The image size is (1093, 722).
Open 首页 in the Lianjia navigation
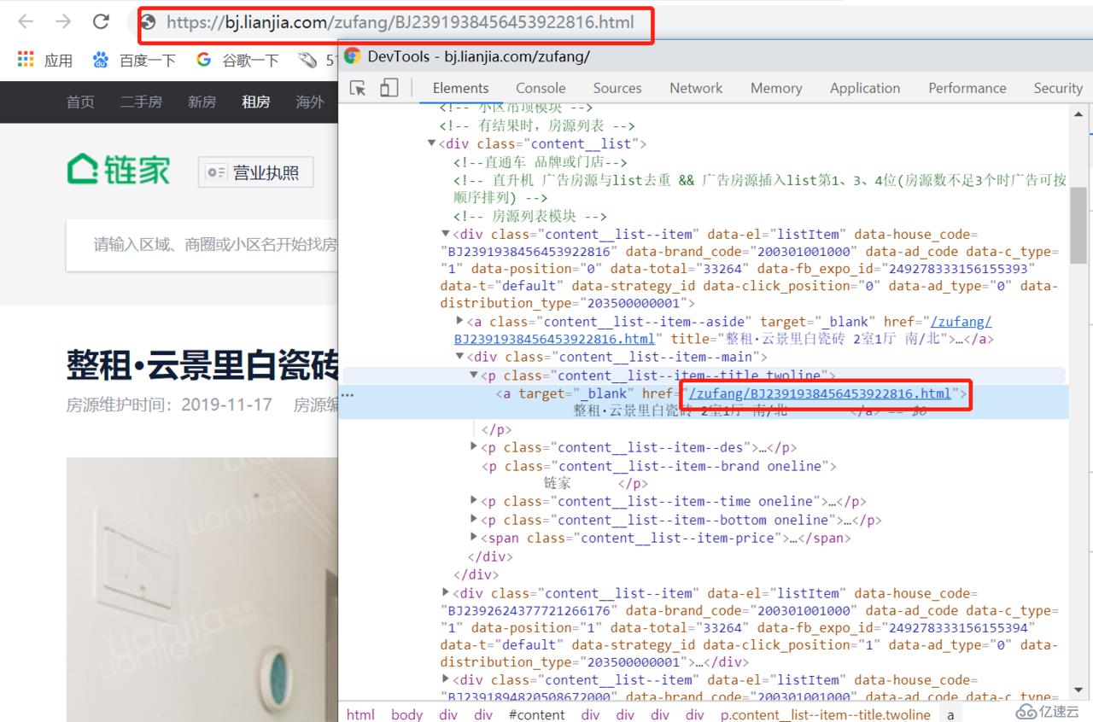pos(80,102)
